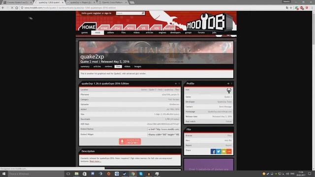Open the addons menu item

(110, 32)
